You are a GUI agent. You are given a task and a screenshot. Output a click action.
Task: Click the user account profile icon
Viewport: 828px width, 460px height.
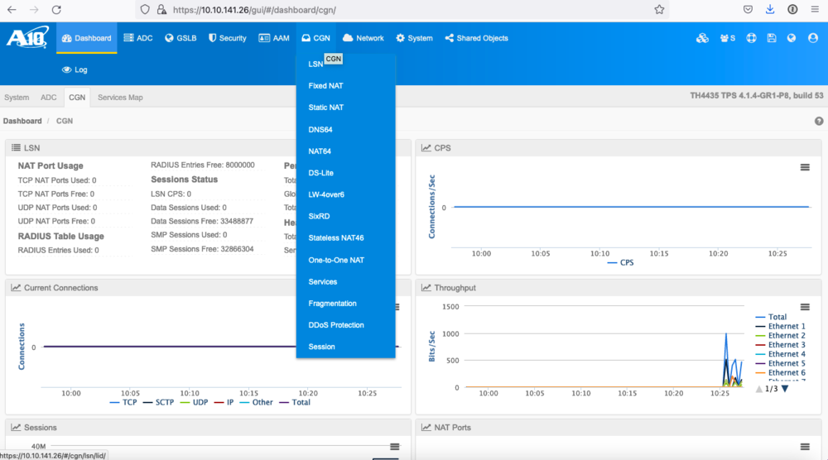coord(812,38)
